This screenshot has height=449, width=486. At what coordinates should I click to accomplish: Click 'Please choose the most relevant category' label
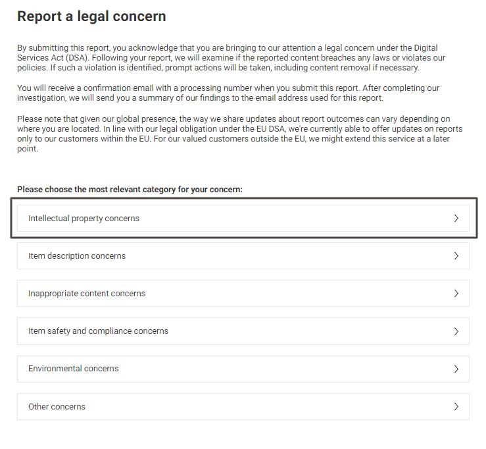(x=130, y=190)
